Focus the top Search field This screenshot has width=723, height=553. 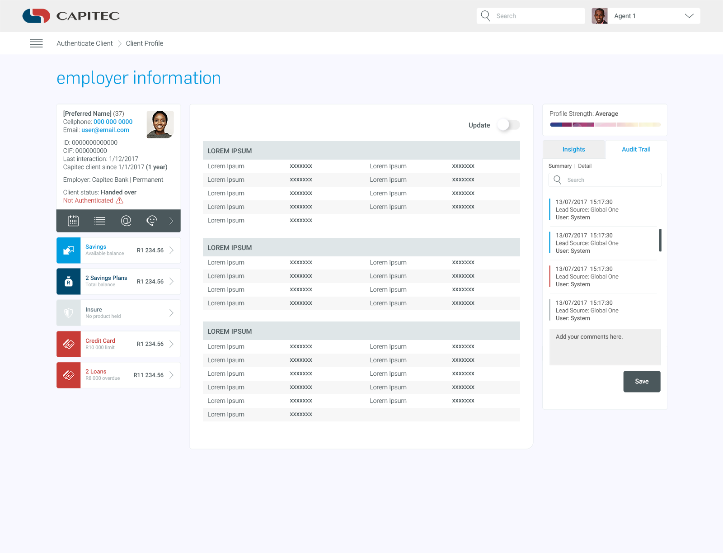(531, 16)
